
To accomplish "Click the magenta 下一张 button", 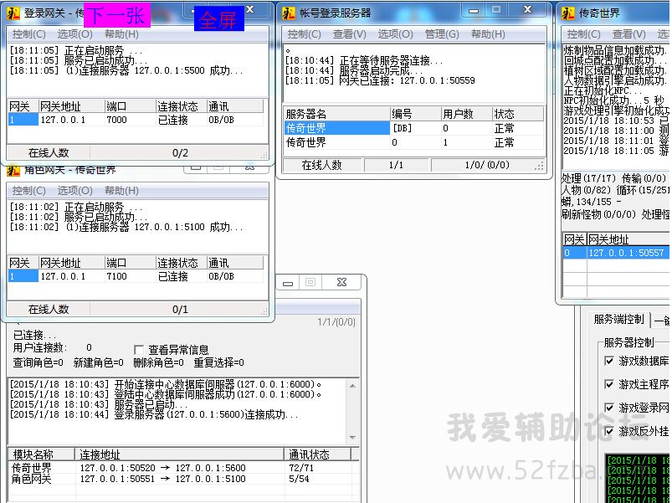I will [116, 16].
